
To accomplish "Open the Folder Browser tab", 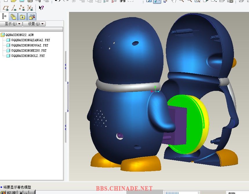I will coord(13,17).
